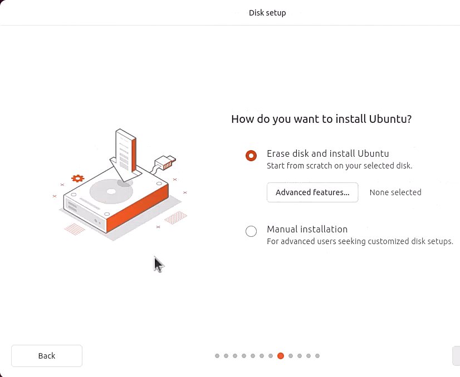This screenshot has height=377, width=460.
Task: Click the None selected label
Action: point(395,192)
